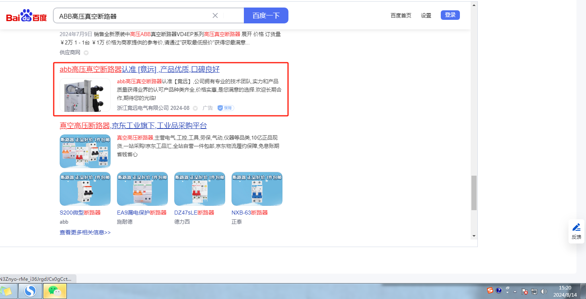Click the page scrollbar down arrow
586x299 pixels.
coord(474,236)
